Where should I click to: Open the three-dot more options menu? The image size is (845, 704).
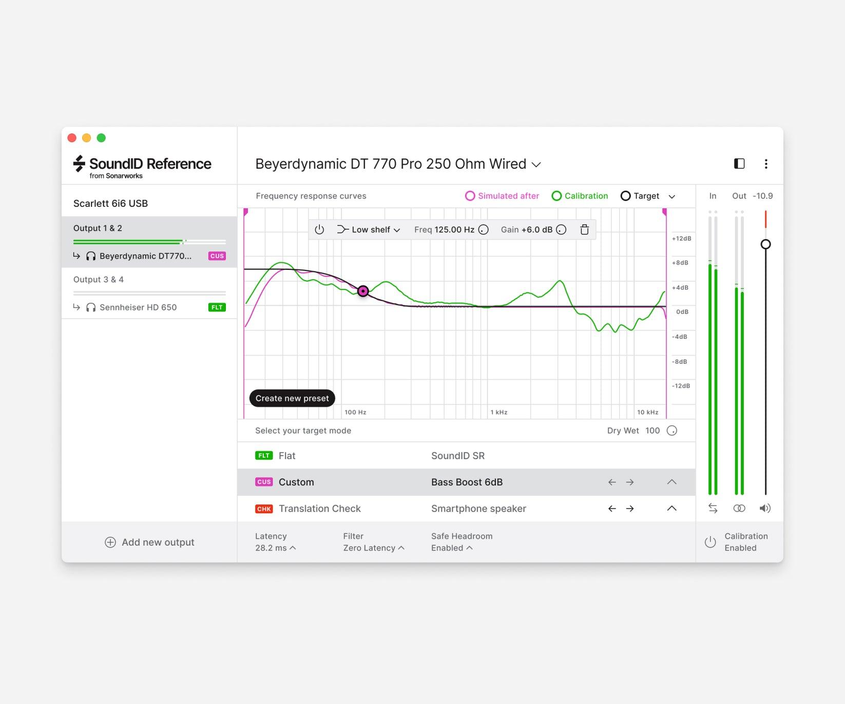[x=766, y=164]
